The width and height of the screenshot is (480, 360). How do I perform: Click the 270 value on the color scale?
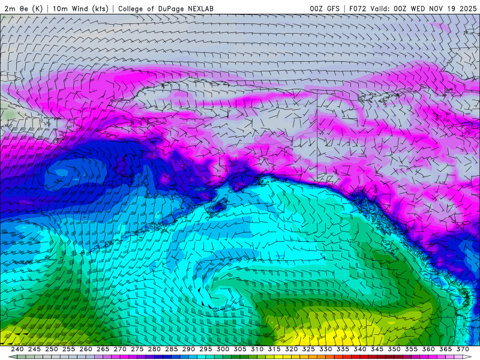point(120,349)
